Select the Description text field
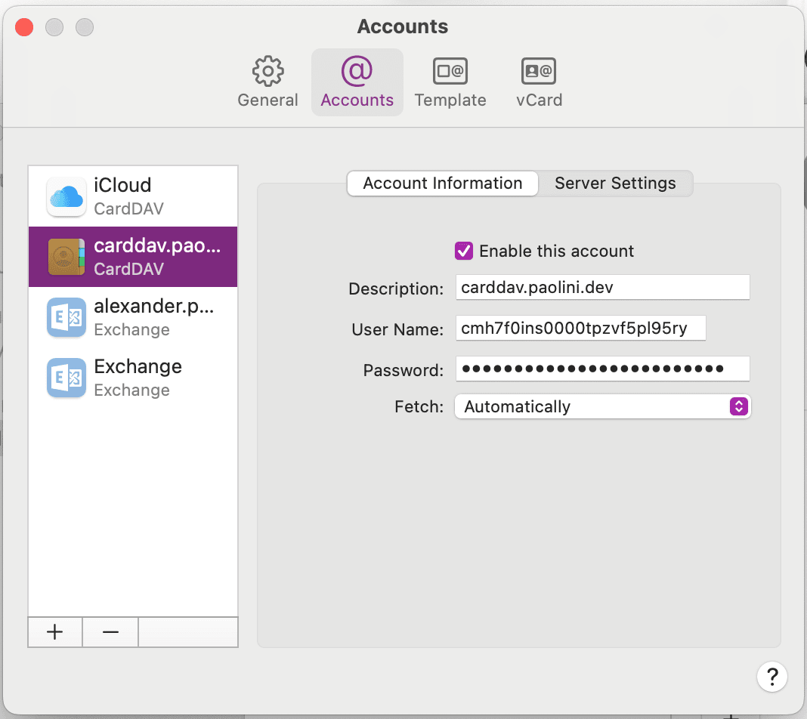This screenshot has width=807, height=719. coord(602,287)
